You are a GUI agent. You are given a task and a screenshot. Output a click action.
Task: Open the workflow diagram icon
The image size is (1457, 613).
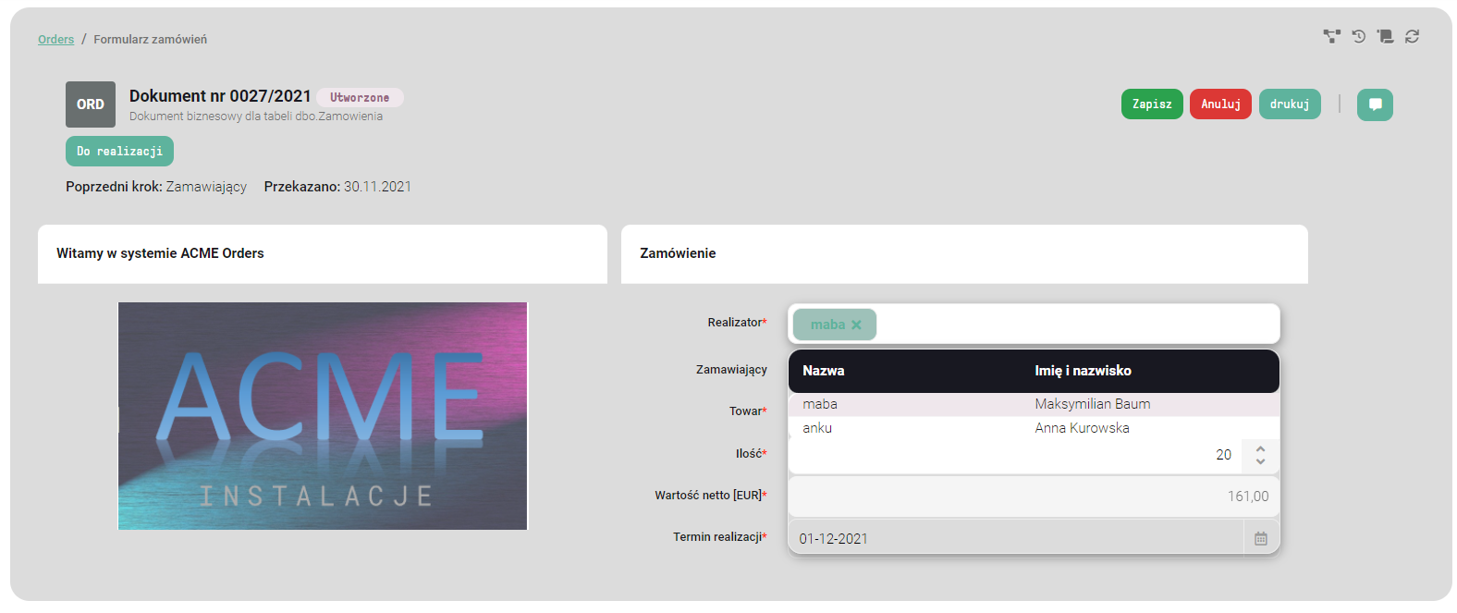[1331, 37]
